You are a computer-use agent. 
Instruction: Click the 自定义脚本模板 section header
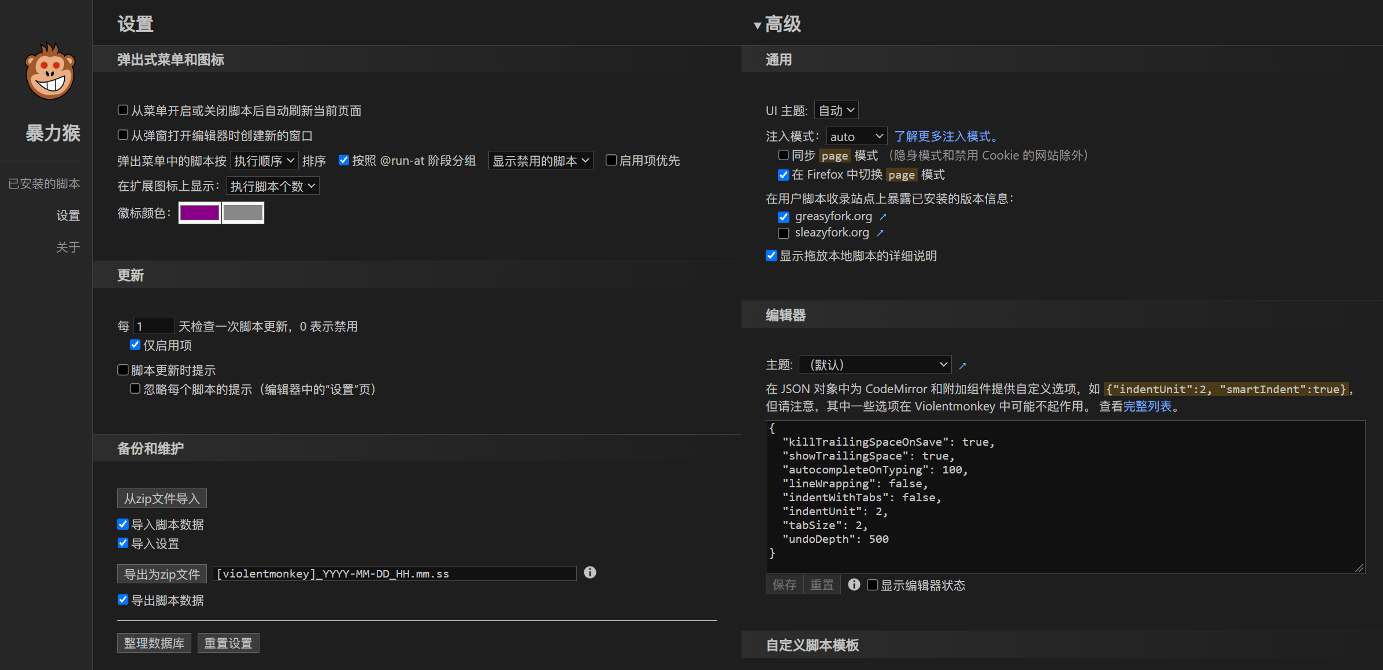point(812,645)
